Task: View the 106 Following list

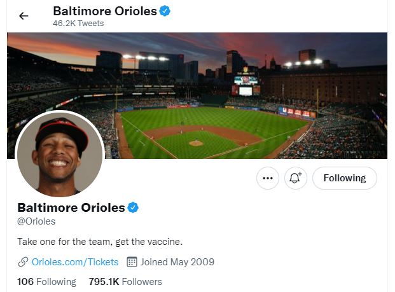Action: pos(46,281)
